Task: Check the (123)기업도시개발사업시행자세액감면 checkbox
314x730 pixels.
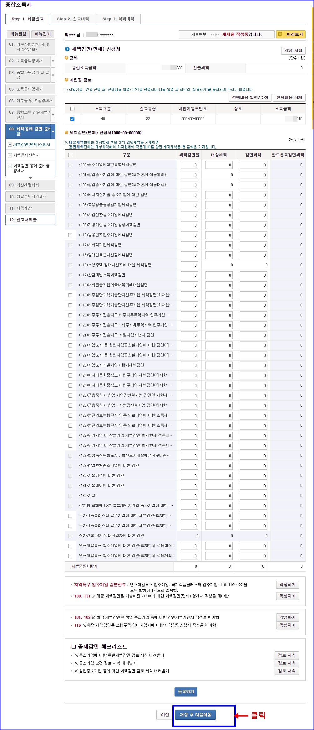Action: point(70,365)
